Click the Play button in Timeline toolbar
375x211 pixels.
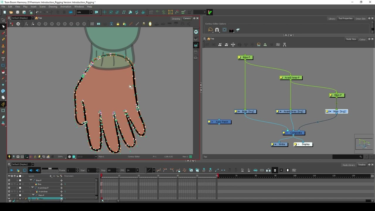[11, 170]
